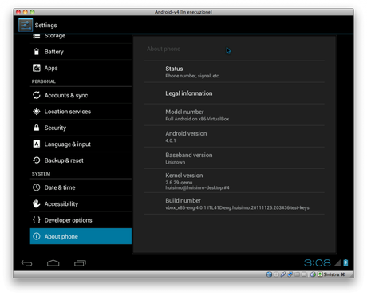Open the Apps icon in sidebar

coord(37,68)
